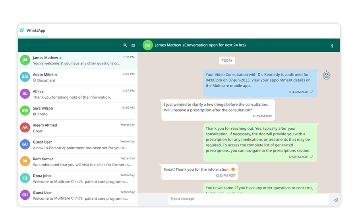
Task: Click James Mathew's JM avatar in list
Action: click(25, 60)
